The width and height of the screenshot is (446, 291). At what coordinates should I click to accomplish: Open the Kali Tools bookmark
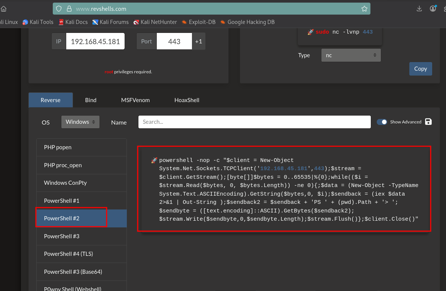38,22
